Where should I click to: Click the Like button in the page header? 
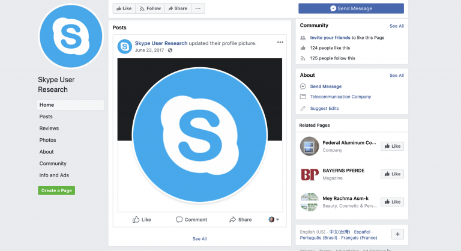pos(124,8)
